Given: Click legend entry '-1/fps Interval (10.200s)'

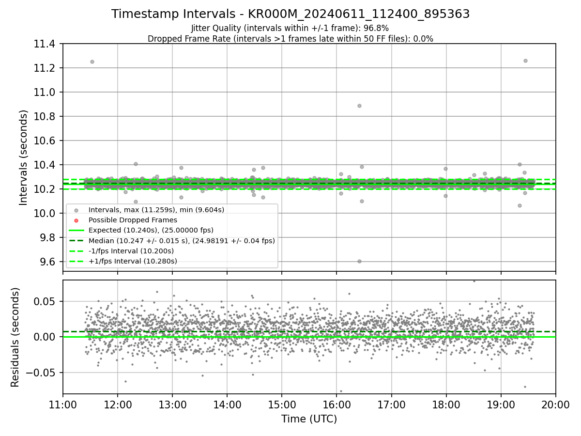Looking at the screenshot, I should pos(131,251).
